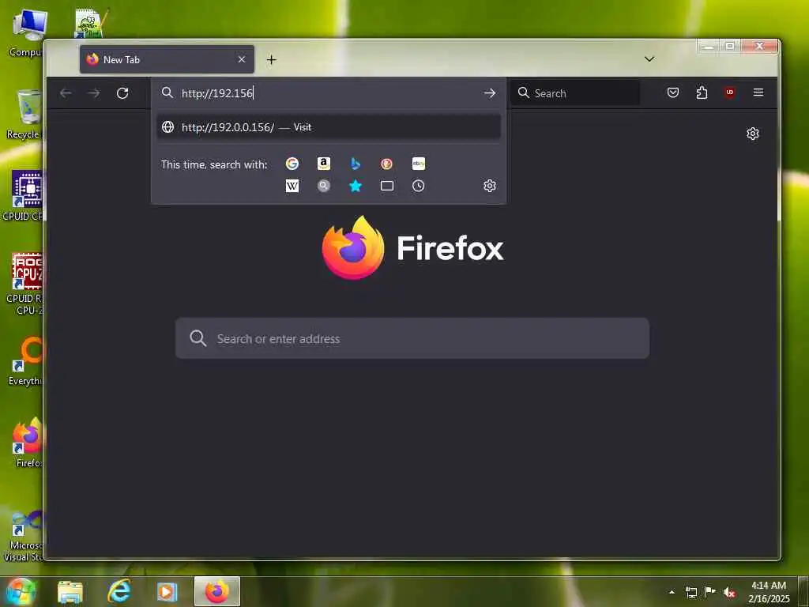Search in open tabs icon
The width and height of the screenshot is (809, 607).
coord(387,186)
